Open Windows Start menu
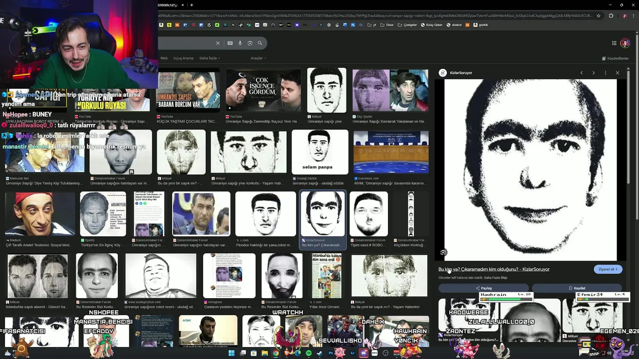Screen dimensions: 639x359 [x=232, y=353]
